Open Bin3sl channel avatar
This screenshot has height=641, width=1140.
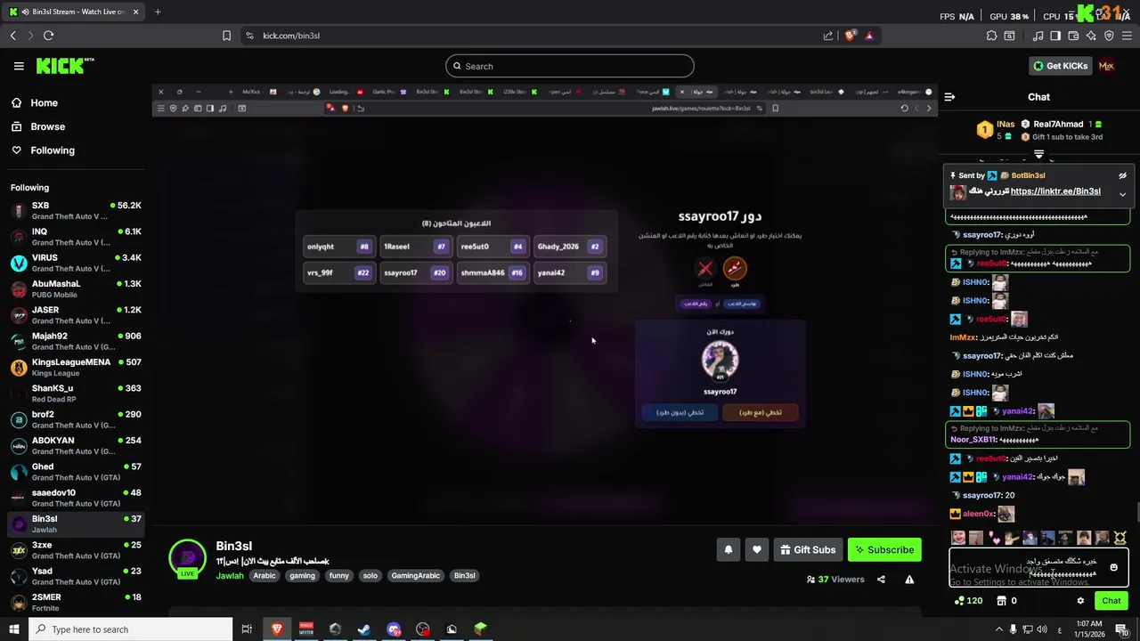(x=187, y=559)
